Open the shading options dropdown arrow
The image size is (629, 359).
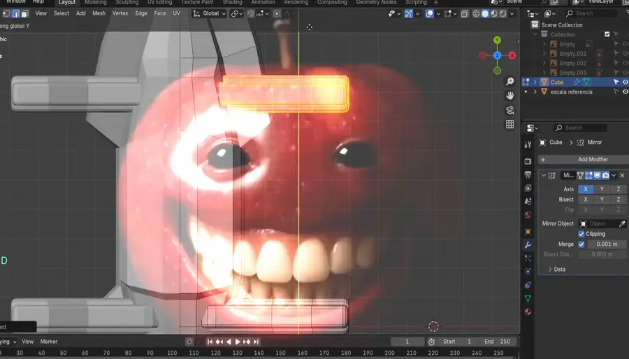tap(512, 14)
